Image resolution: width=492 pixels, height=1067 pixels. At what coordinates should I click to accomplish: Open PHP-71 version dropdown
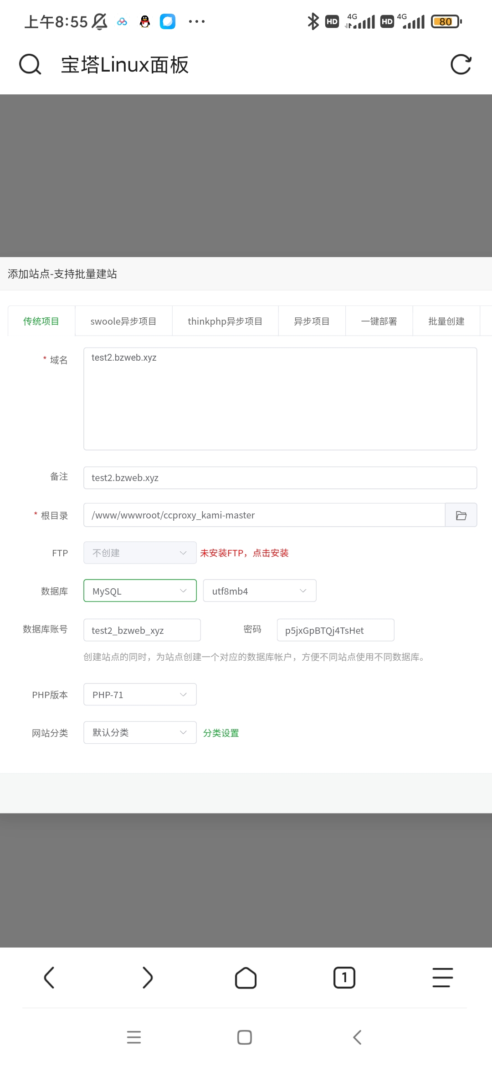140,694
